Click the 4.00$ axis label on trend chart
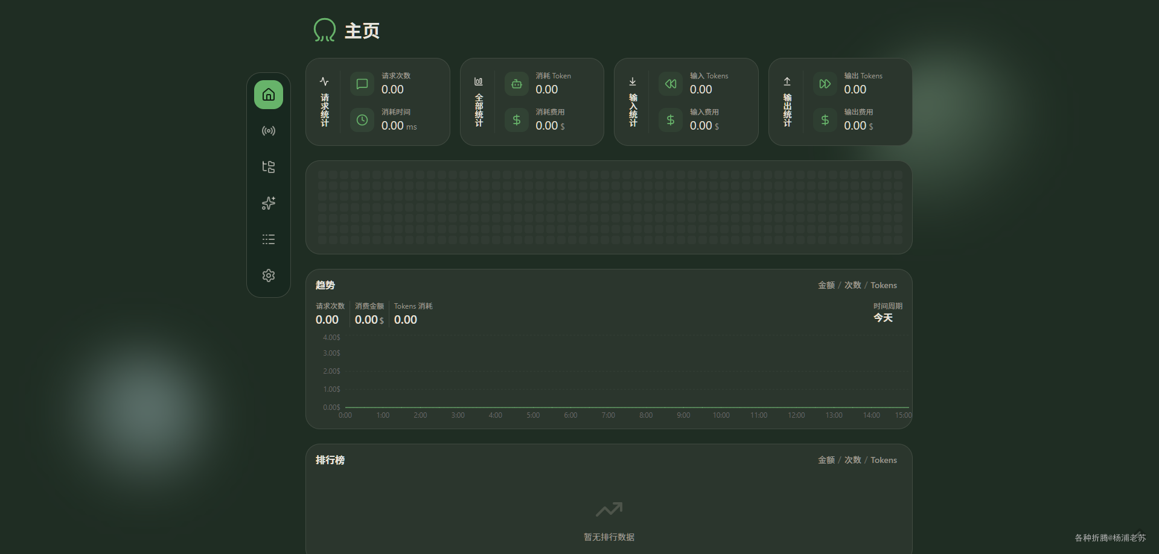Image resolution: width=1159 pixels, height=554 pixels. coord(331,338)
